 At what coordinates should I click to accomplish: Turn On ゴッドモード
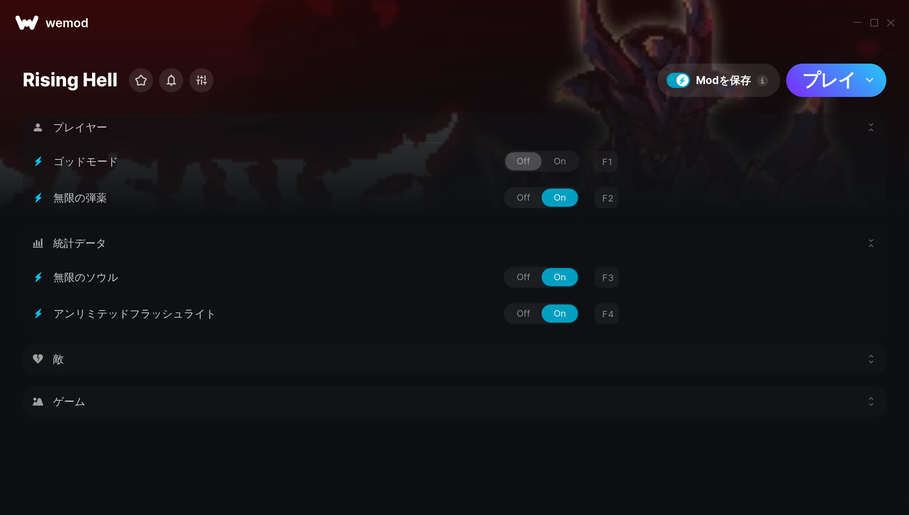click(x=560, y=161)
